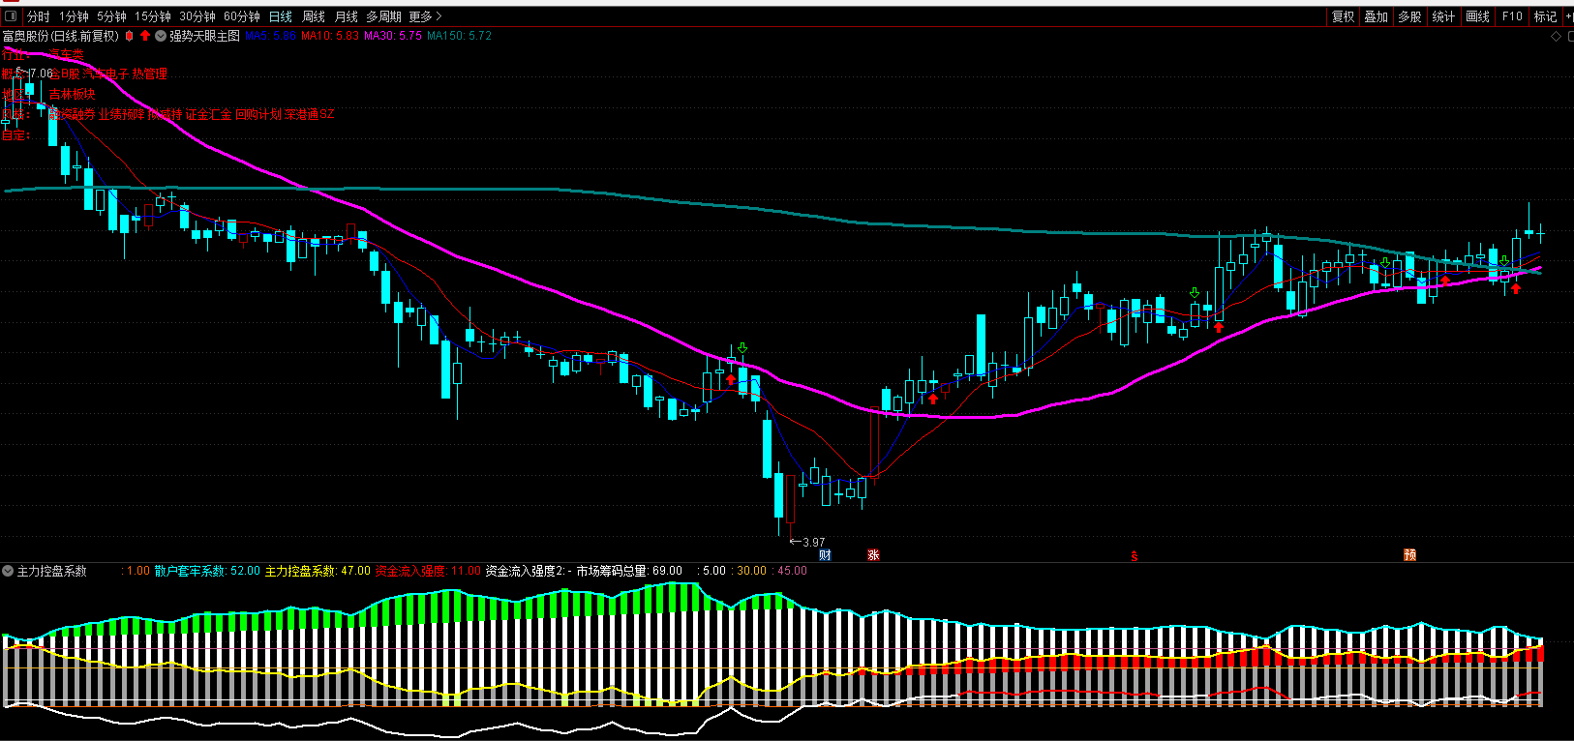The height and width of the screenshot is (741, 1574).
Task: Click the 汽车类 industry label
Action: point(67,54)
